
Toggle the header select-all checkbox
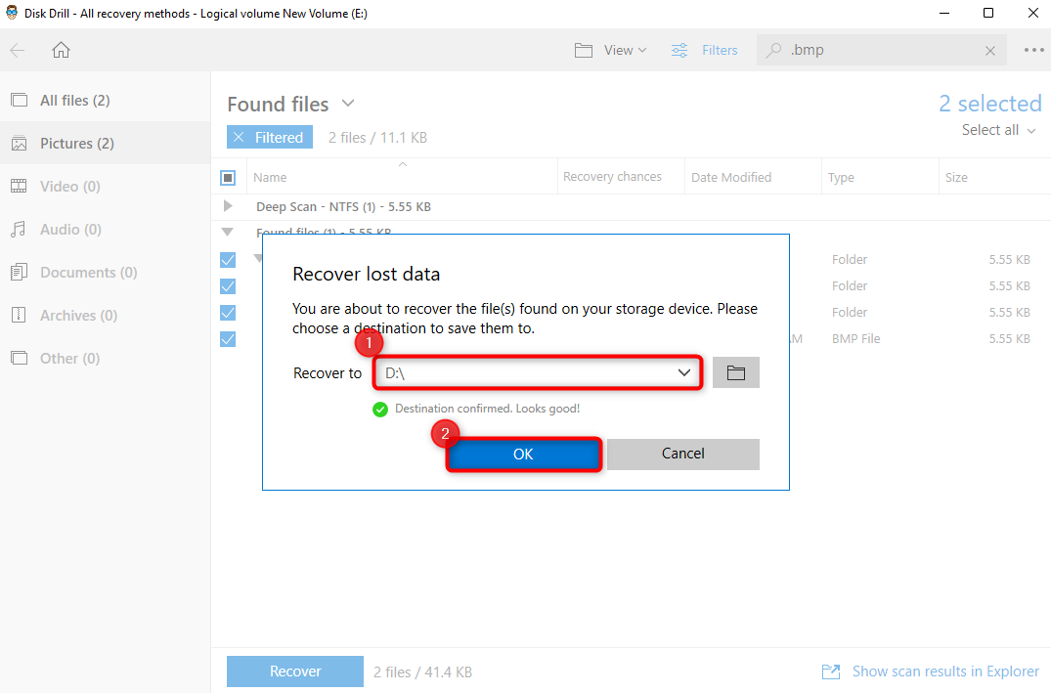point(228,178)
